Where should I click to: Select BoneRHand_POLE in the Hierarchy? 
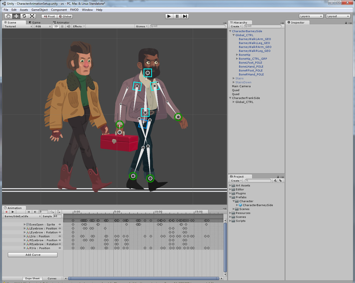point(251,75)
